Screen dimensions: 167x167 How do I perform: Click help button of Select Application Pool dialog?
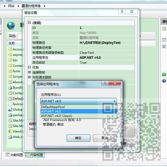[x=105, y=83]
